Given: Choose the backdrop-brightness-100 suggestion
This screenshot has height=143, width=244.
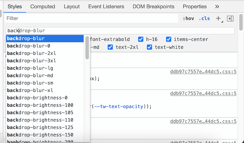Looking at the screenshot, I should pos(45,105).
